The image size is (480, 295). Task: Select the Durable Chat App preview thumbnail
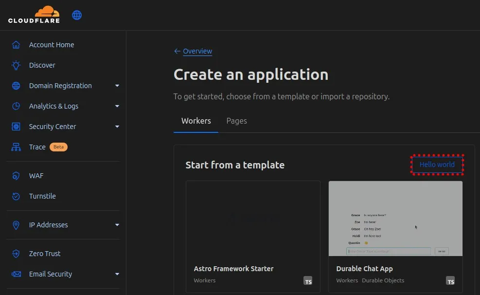395,219
